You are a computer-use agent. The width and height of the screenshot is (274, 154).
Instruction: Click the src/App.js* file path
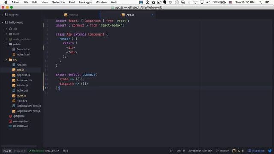pyautogui.click(x=52, y=151)
